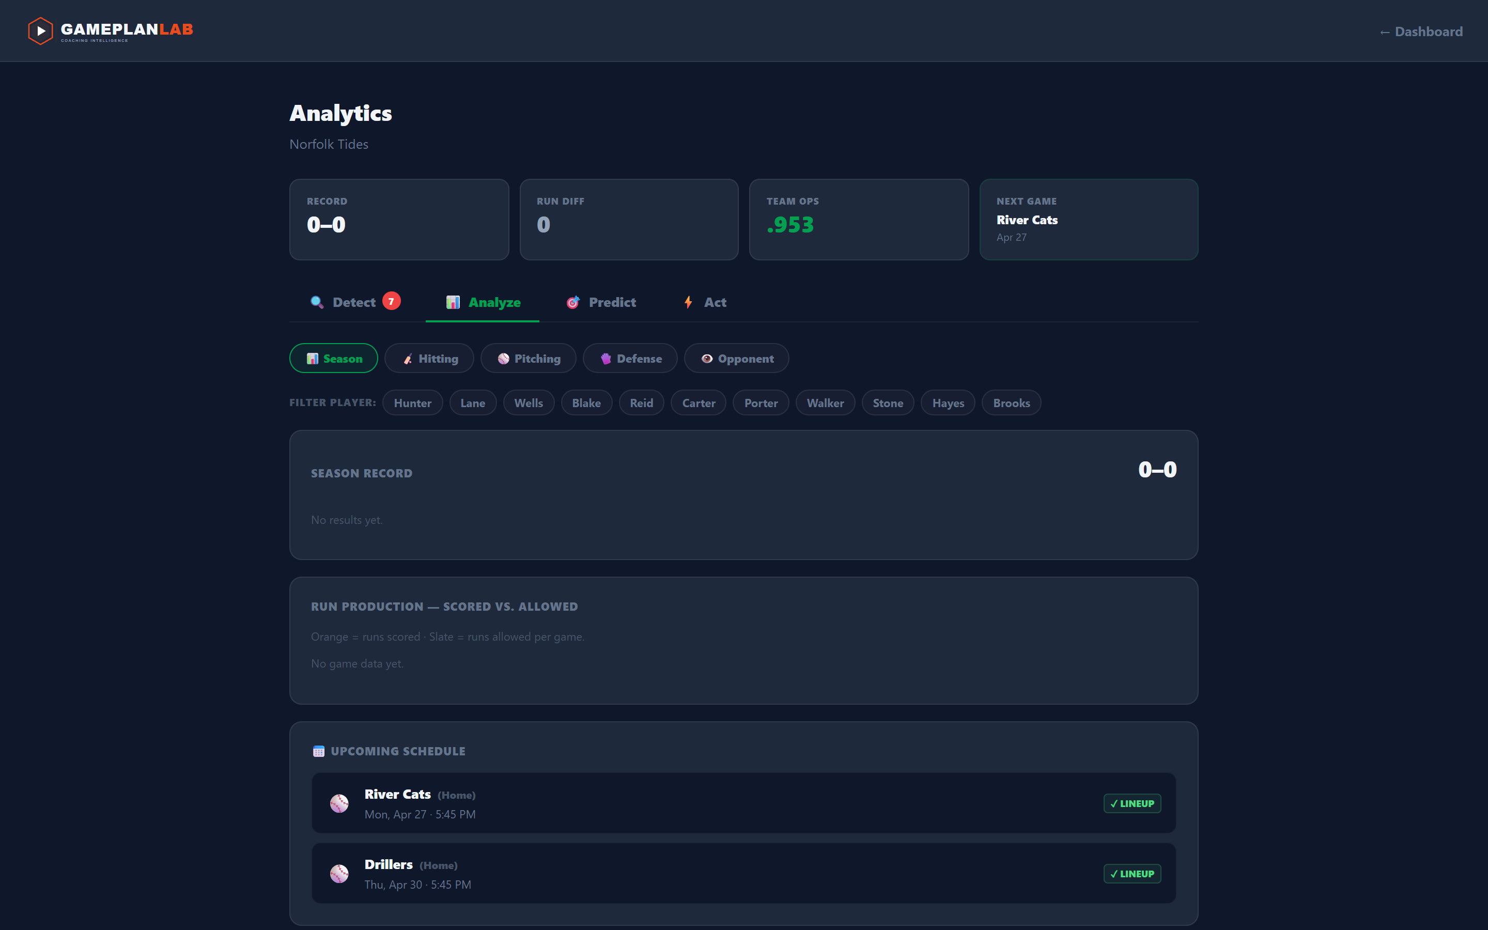
Task: Switch to the Hitting sub-tab
Action: [429, 359]
